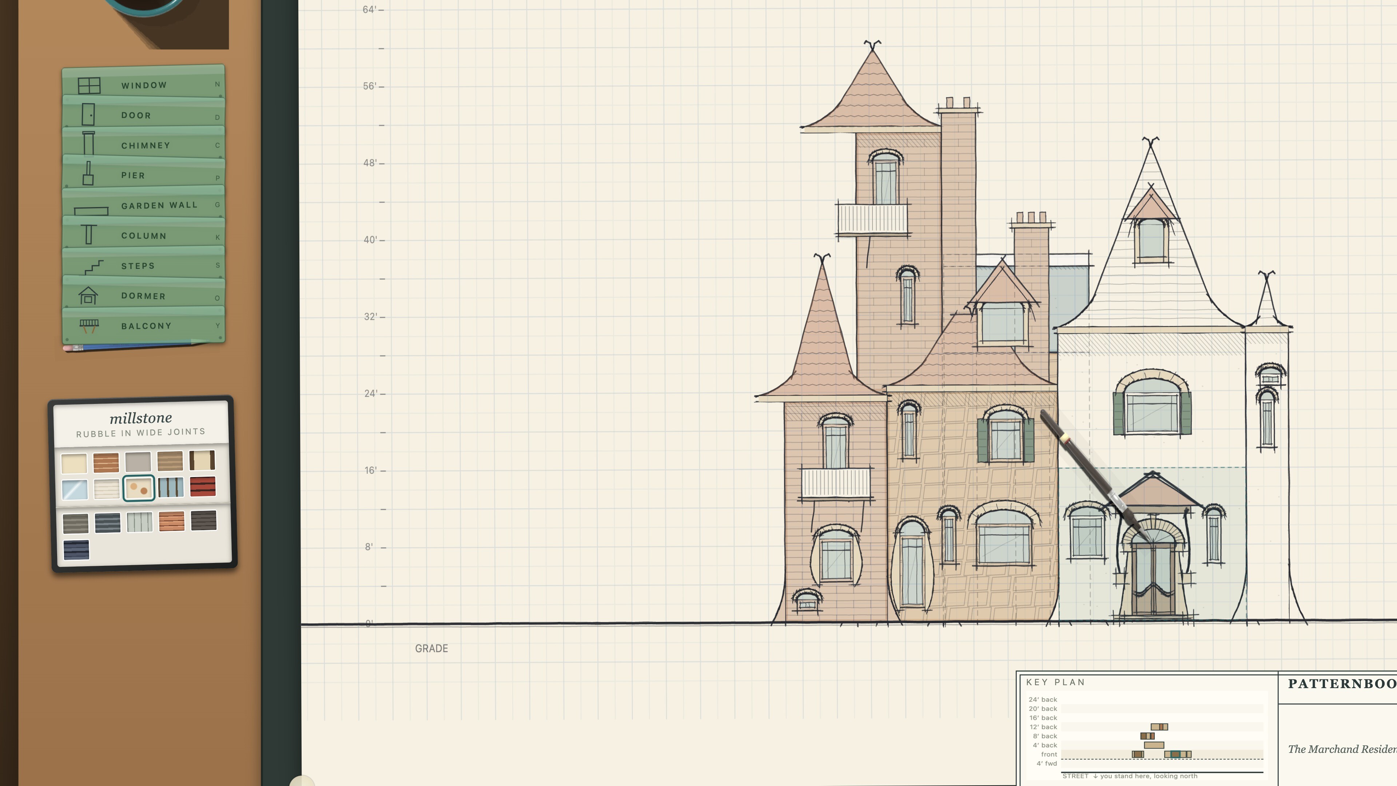Click the "24' back" key plan row label
This screenshot has width=1397, height=786.
pyautogui.click(x=1043, y=700)
